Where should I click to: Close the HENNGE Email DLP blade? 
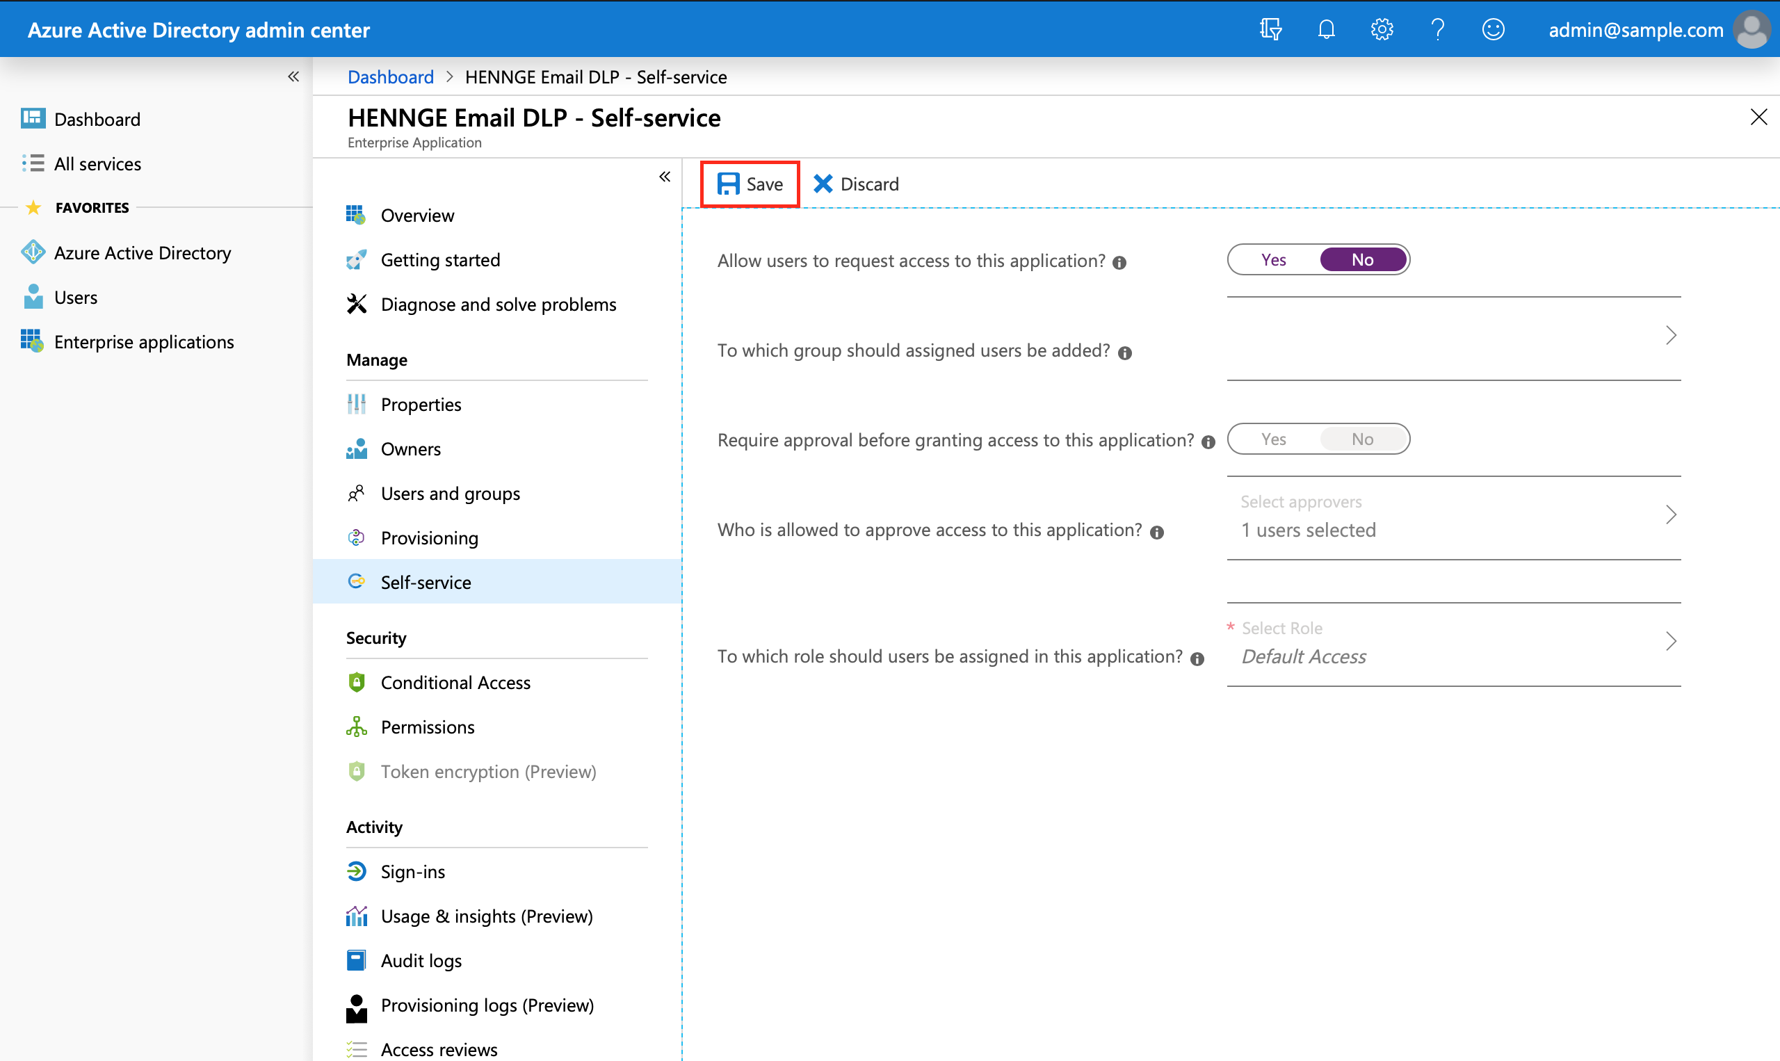[x=1758, y=118]
